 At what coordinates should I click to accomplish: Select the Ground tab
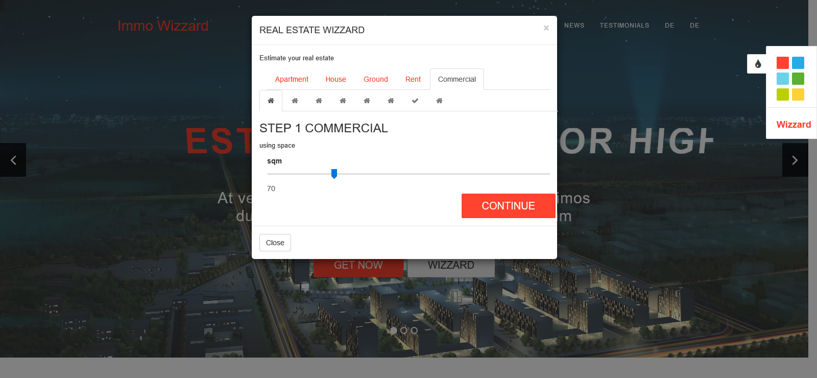tap(375, 79)
